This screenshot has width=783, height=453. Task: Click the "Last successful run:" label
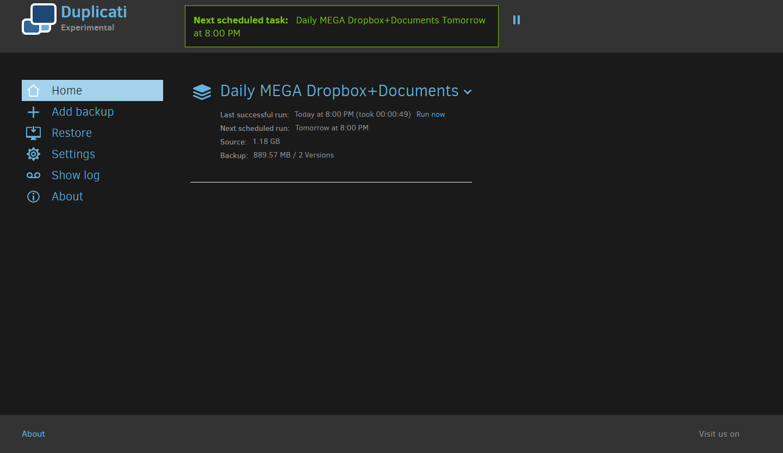254,115
